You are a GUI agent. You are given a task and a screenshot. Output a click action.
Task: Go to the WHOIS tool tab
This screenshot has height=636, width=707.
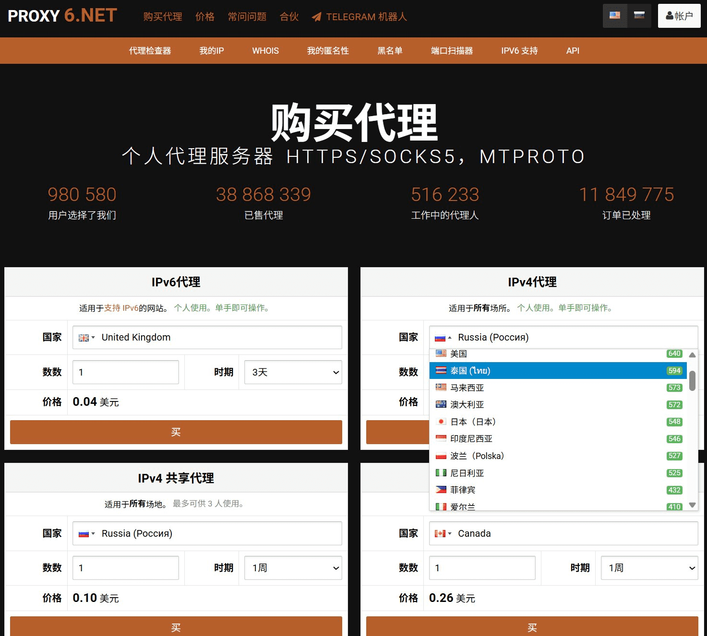tap(265, 51)
